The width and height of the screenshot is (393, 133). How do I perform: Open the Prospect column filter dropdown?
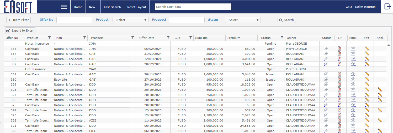coord(132,38)
